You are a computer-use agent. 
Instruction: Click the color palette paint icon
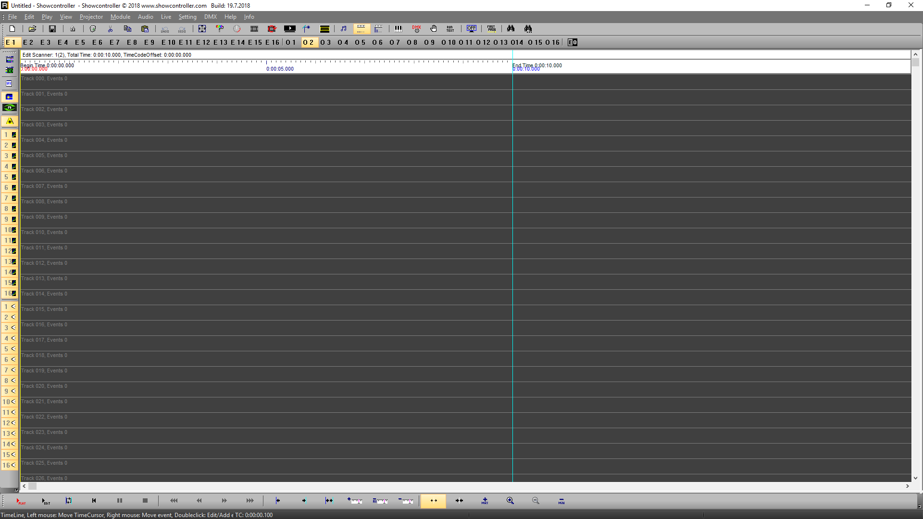[x=220, y=29]
